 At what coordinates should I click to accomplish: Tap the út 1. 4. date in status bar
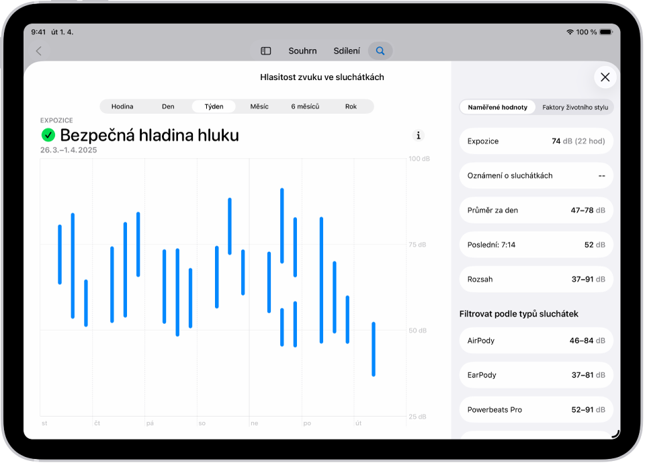pos(62,32)
